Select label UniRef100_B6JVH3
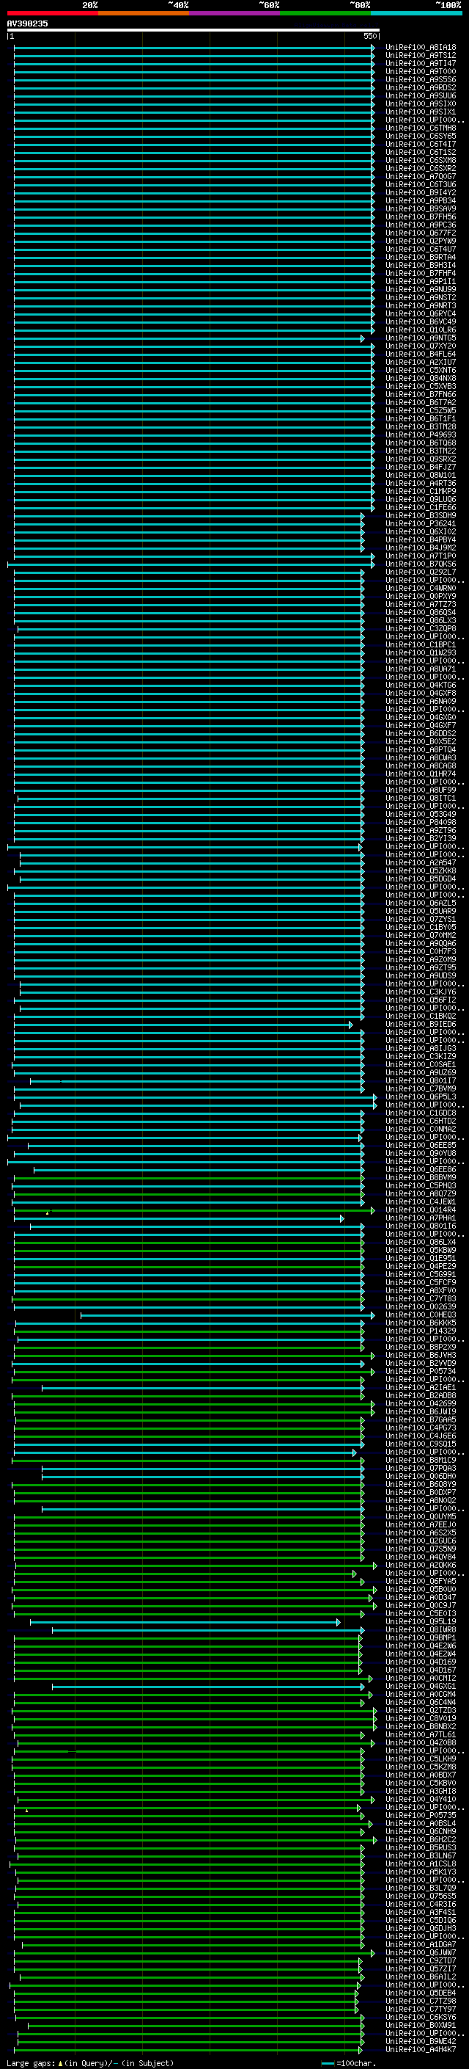This screenshot has height=2069, width=469. click(421, 1355)
